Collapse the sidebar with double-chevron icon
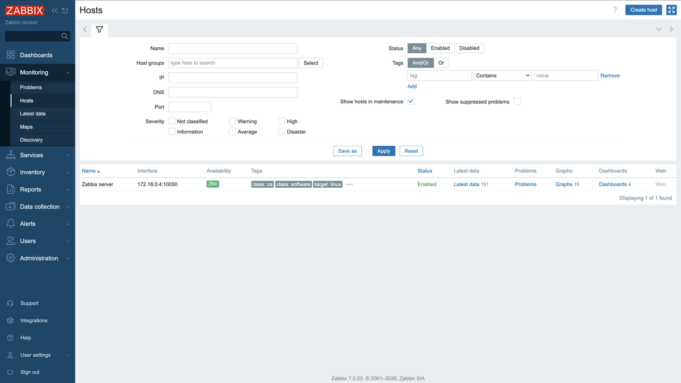This screenshot has height=383, width=681. point(54,10)
